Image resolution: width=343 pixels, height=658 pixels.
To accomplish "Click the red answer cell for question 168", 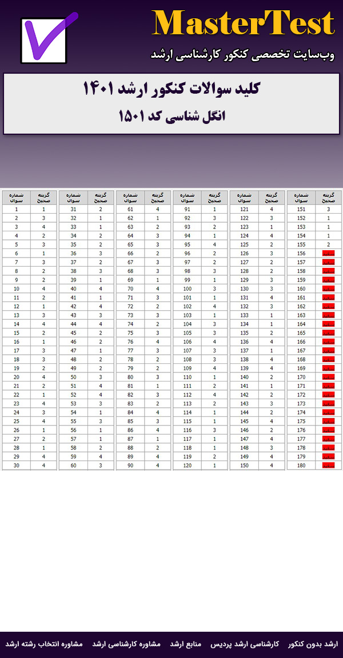I will (x=328, y=359).
